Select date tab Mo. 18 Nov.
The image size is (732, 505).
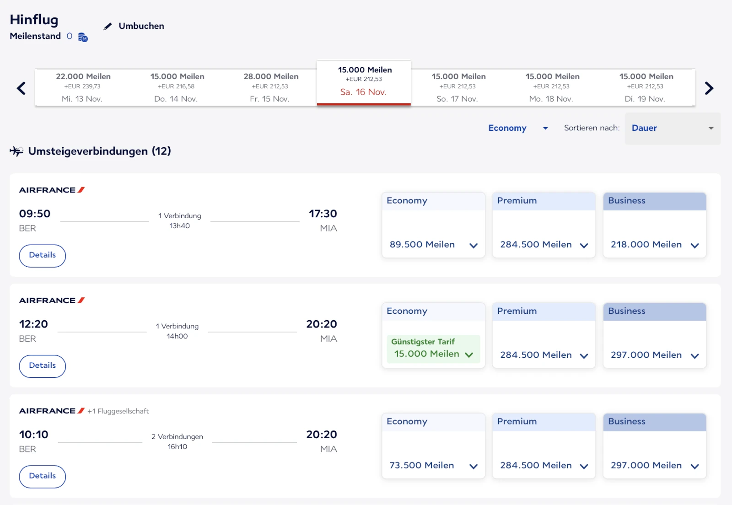[x=552, y=87]
